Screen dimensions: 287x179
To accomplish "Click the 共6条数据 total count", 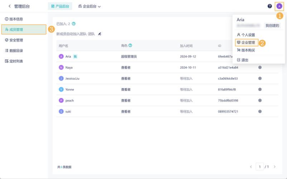I will tap(64, 167).
